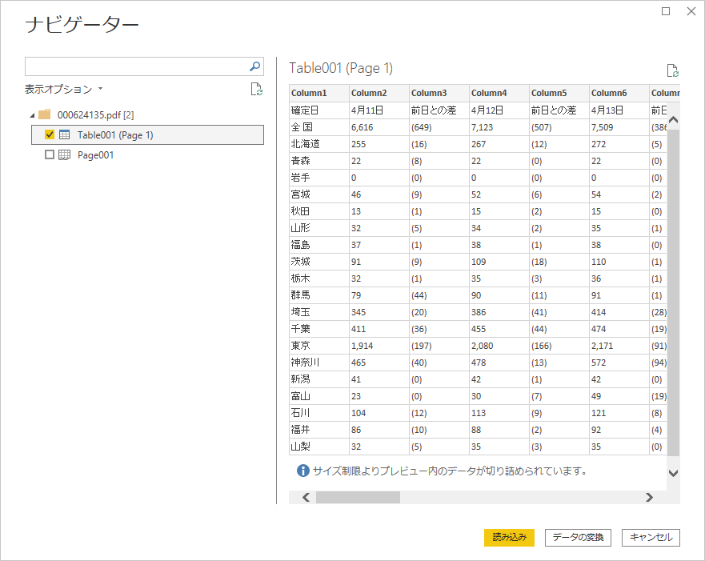Screen dimensions: 705x561
Task: Click the refresh icon in the left pane
Action: [256, 89]
